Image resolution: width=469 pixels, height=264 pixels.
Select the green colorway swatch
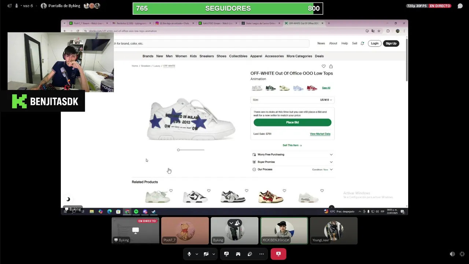[270, 88]
